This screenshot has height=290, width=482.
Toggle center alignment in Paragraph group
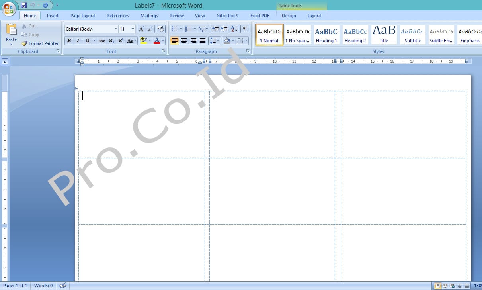point(184,40)
